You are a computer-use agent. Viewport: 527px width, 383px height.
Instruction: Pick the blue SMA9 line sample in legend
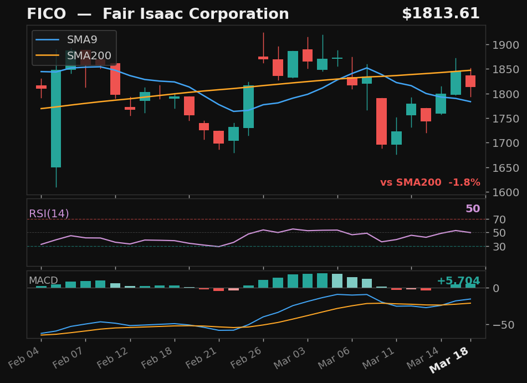pos(48,40)
